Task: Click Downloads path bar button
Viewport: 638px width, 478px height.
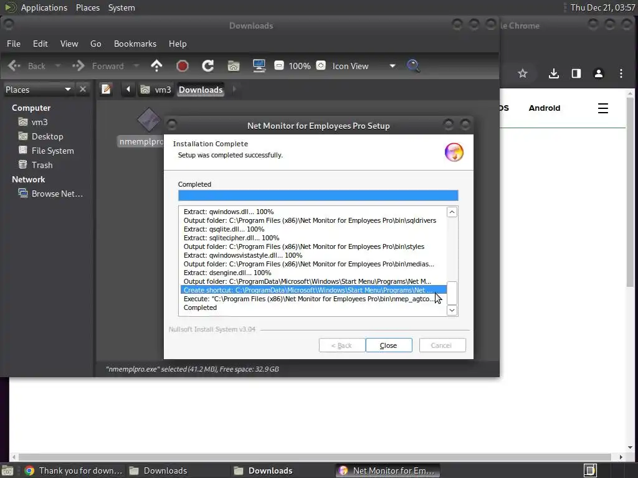Action: click(201, 90)
